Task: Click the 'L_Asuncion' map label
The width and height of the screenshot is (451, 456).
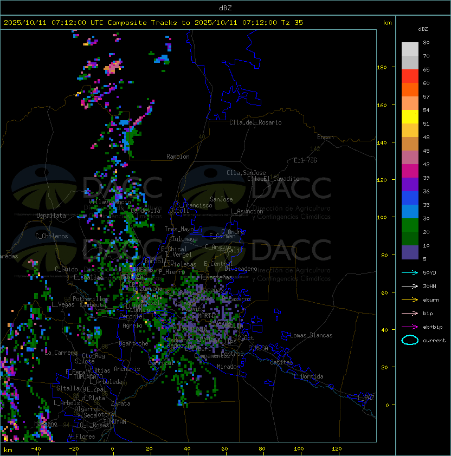Action: [x=247, y=211]
